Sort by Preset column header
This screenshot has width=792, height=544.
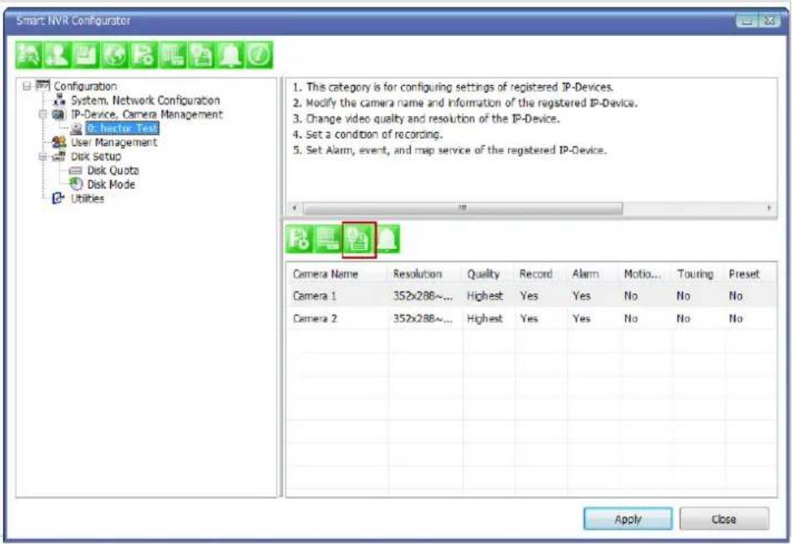click(750, 274)
